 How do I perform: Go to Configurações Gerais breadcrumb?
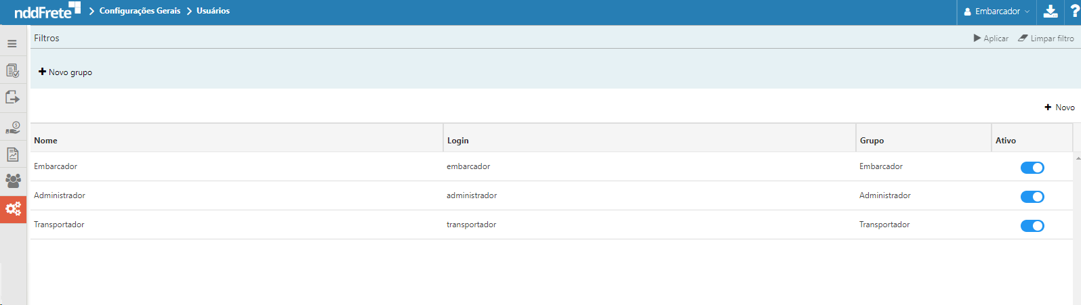click(140, 11)
